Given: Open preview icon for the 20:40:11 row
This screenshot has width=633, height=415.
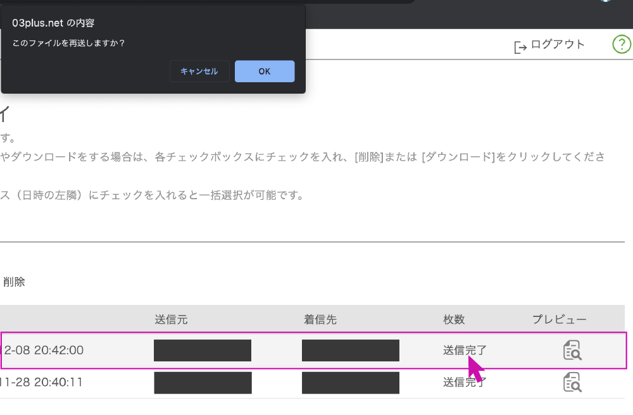Looking at the screenshot, I should coord(572,382).
